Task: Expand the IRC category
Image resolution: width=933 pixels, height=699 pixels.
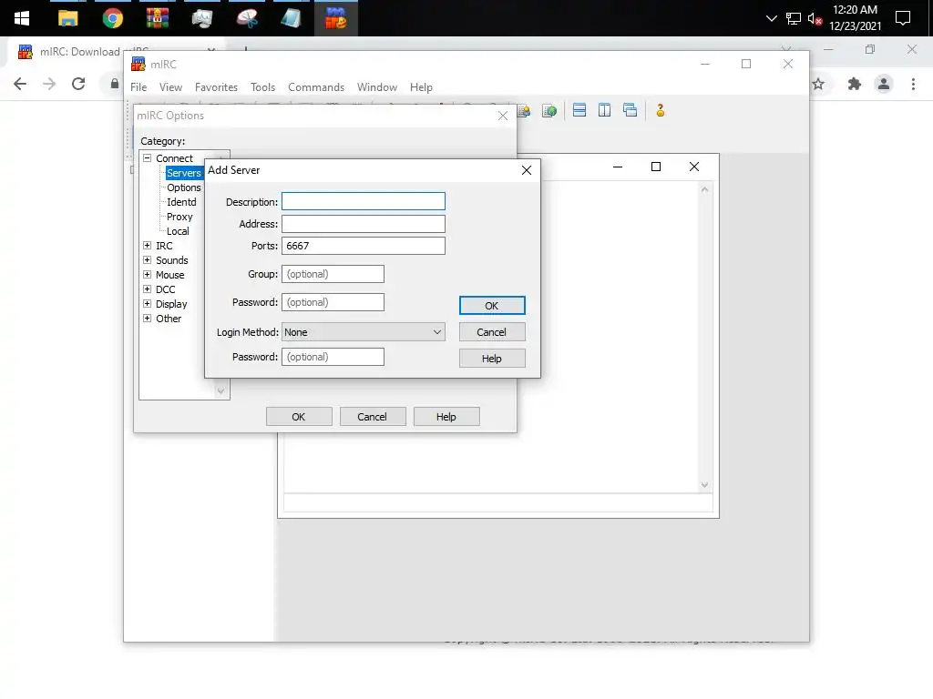Action: click(147, 246)
